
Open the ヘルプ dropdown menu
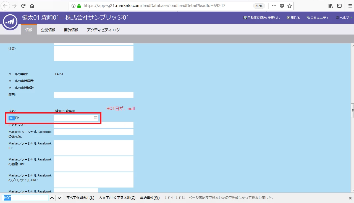pos(344,18)
